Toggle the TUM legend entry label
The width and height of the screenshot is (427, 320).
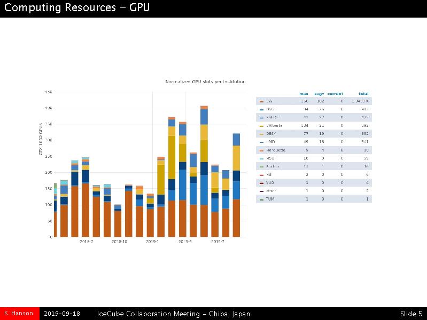pos(270,199)
